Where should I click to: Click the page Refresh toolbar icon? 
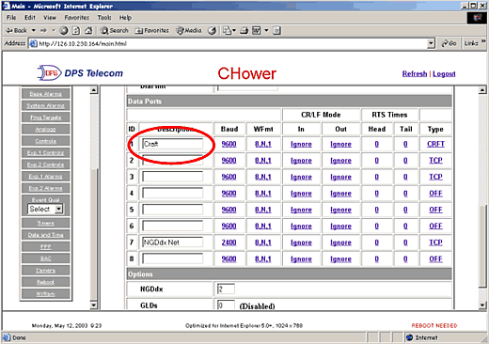click(76, 30)
